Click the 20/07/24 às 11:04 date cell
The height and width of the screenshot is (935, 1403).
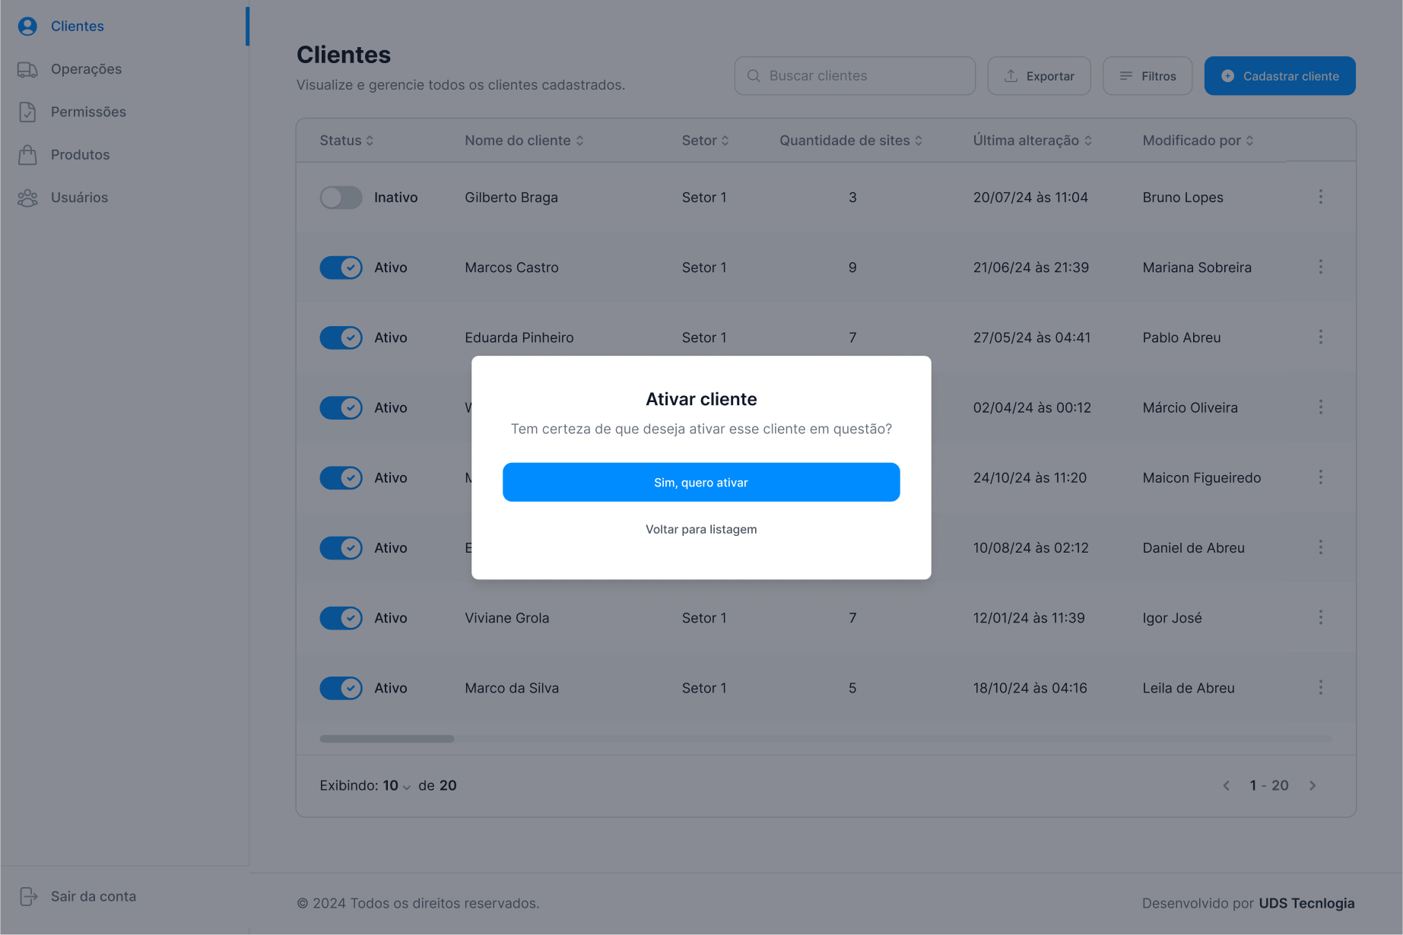tap(1030, 198)
